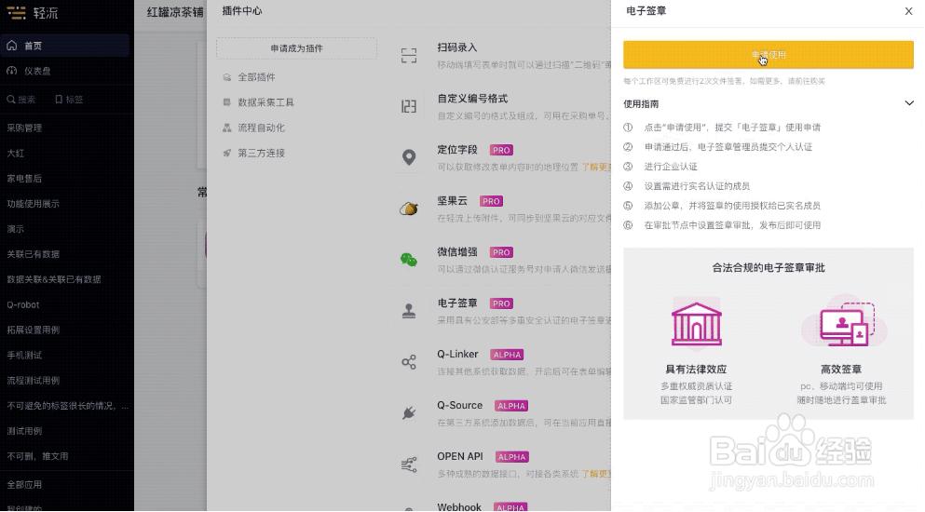Image resolution: width=925 pixels, height=512 pixels.
Task: Select 第三方连接 category
Action: click(261, 154)
